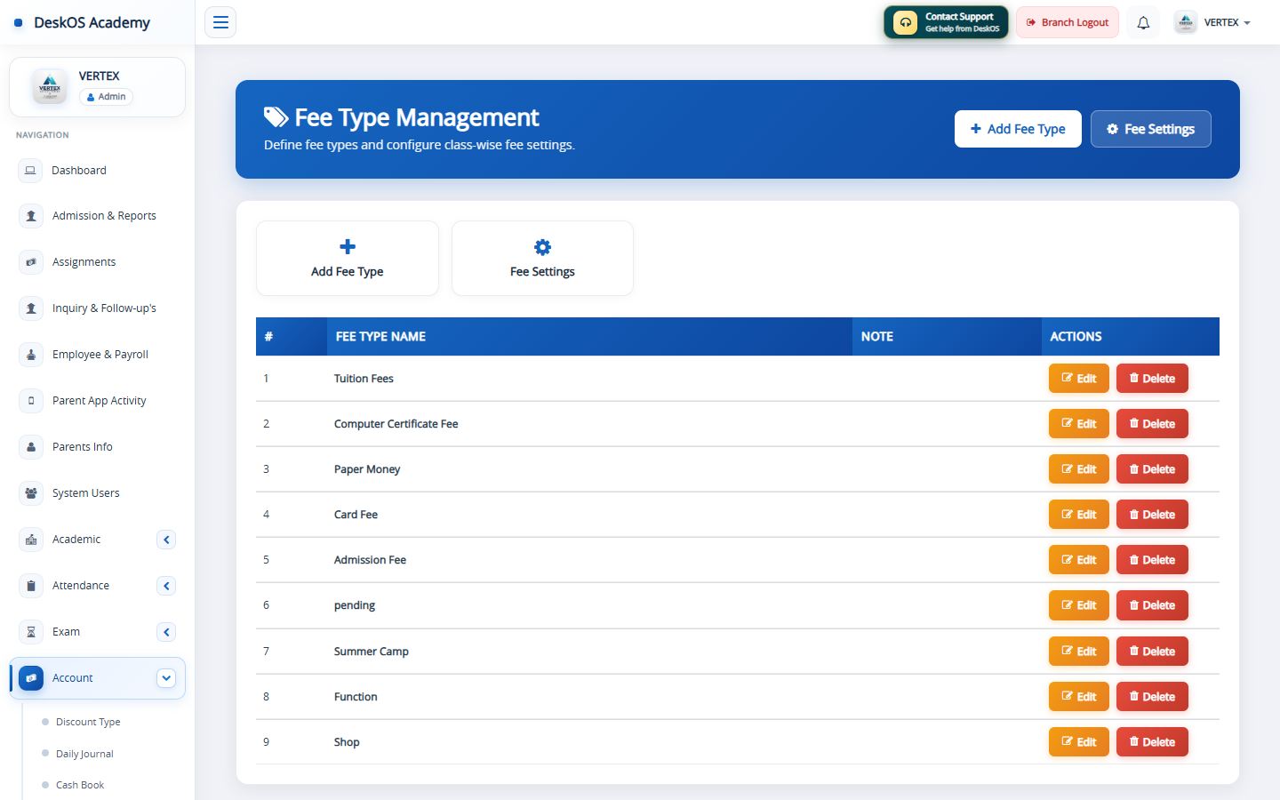The height and width of the screenshot is (800, 1280).
Task: Edit the Computer Certificate Fee row
Action: (1079, 424)
